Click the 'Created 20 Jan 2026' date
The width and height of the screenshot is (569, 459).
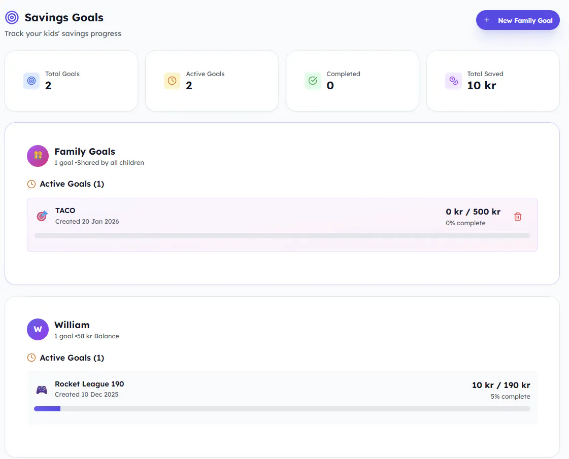tap(87, 222)
